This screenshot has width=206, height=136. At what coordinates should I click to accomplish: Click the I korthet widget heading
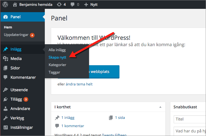62,107
